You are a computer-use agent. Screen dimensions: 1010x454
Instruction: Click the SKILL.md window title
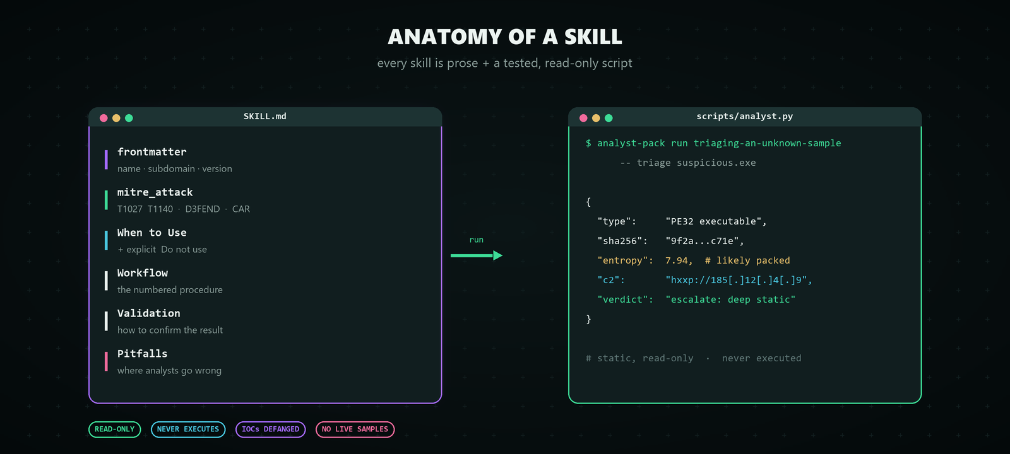[x=265, y=117]
